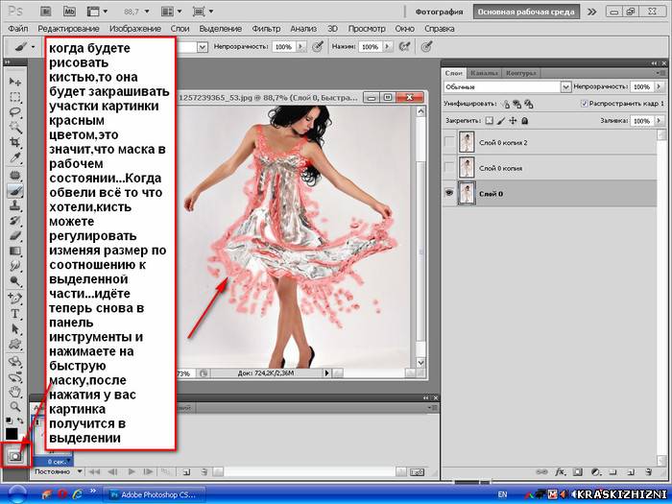Image resolution: width=672 pixels, height=504 pixels.
Task: Click the Основная рабочая среда workspace button
Action: 526,12
